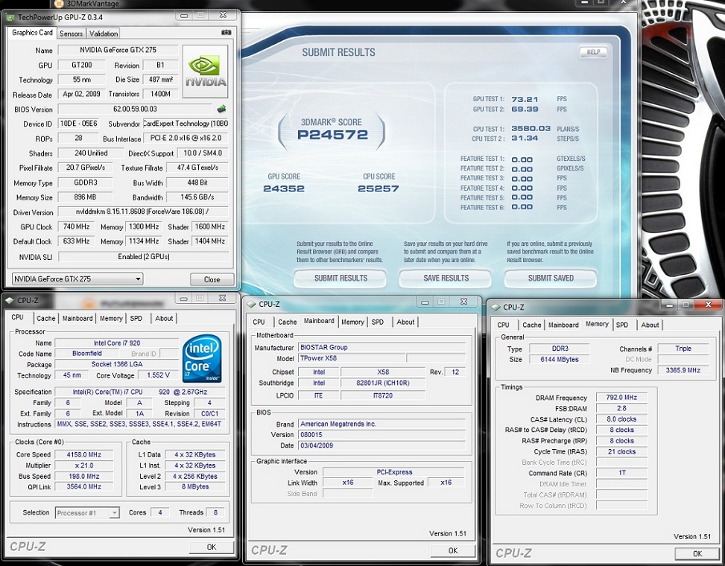Click the Core Speed value 4158.0 MHz
This screenshot has height=566, width=725.
pyautogui.click(x=83, y=454)
